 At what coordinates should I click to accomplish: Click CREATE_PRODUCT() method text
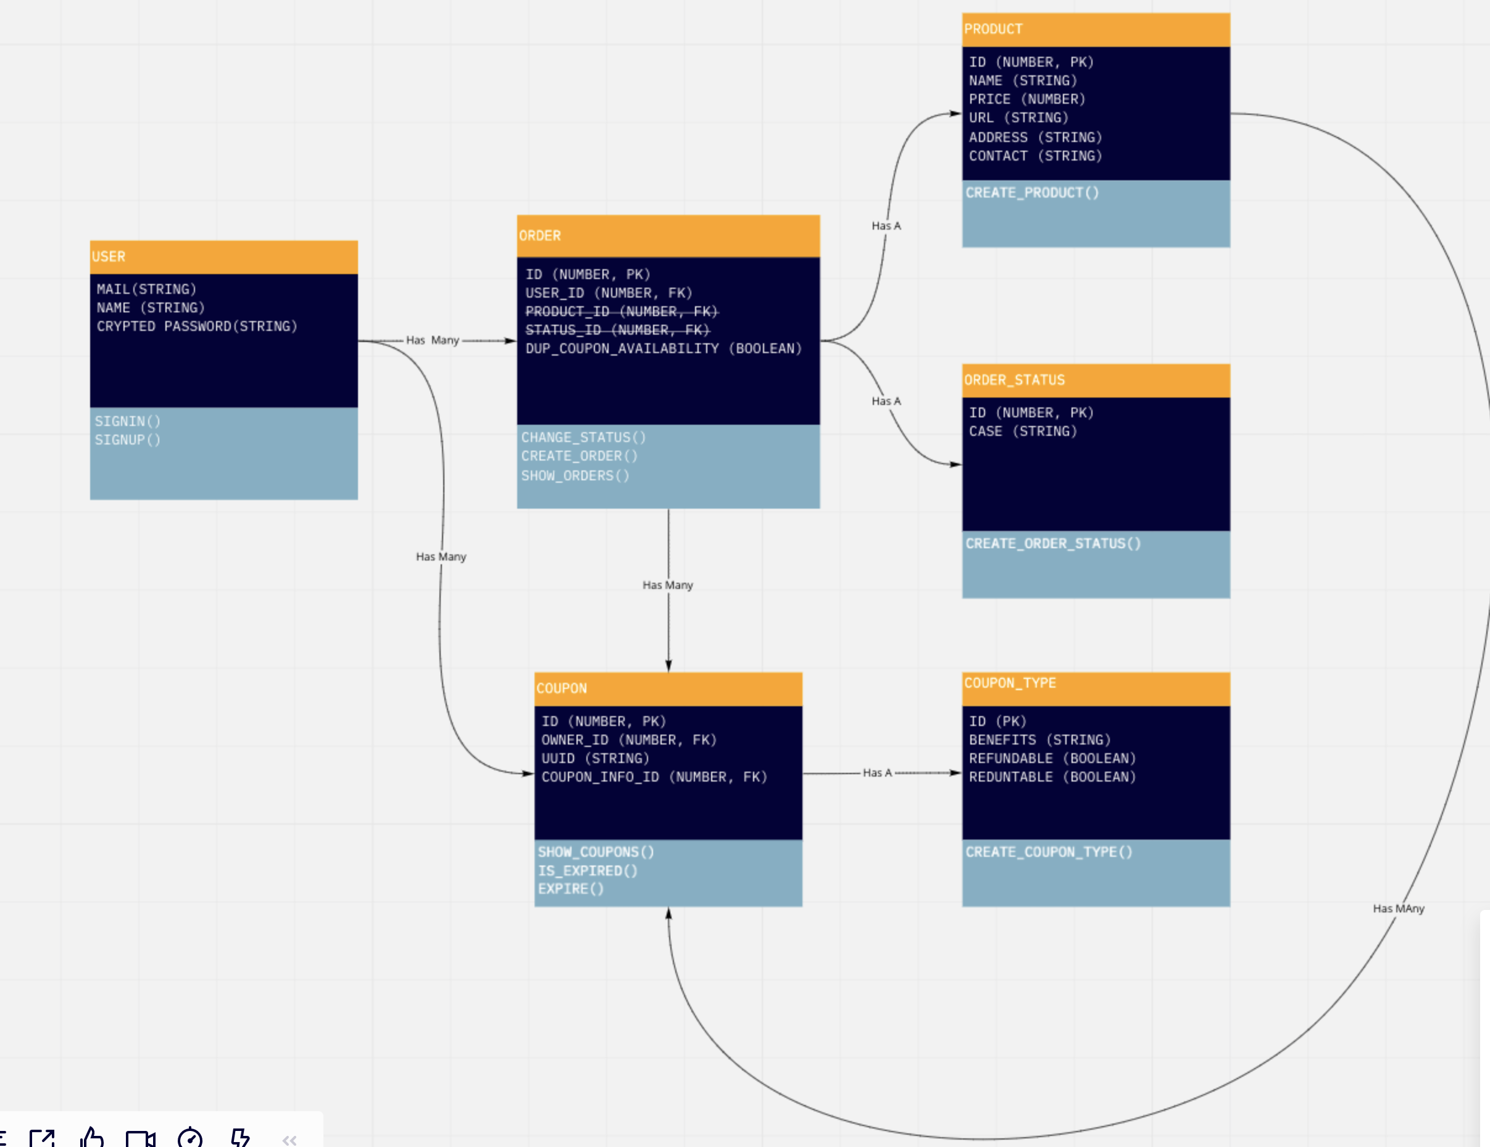pyautogui.click(x=1031, y=193)
